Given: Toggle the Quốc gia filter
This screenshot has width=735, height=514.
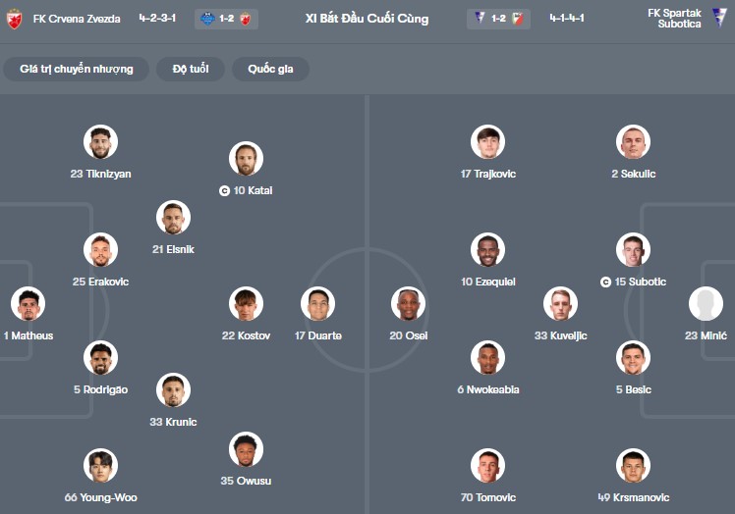Looking at the screenshot, I should (270, 69).
